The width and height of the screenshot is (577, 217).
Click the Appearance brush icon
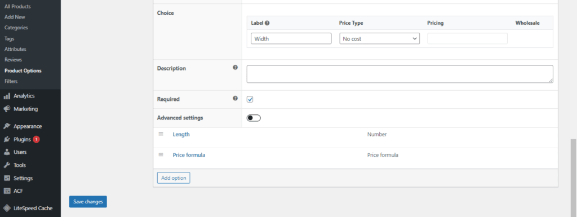pos(7,126)
